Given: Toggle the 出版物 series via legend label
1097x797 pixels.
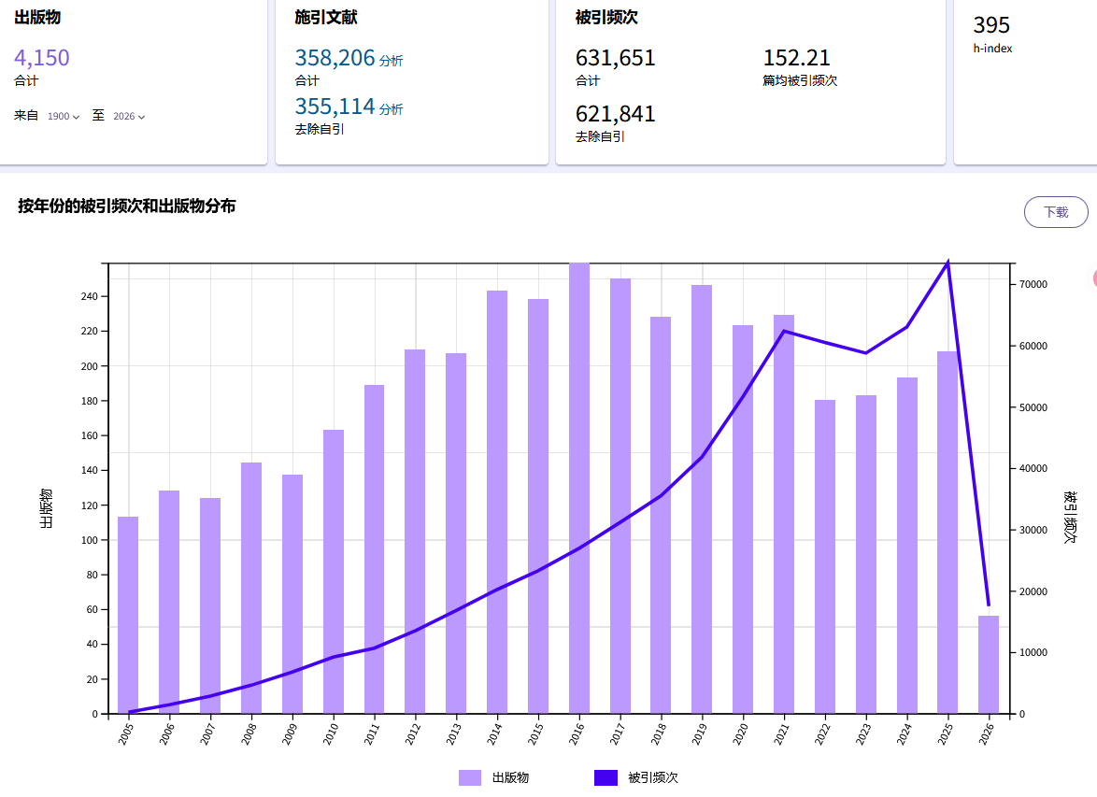Looking at the screenshot, I should pos(510,777).
